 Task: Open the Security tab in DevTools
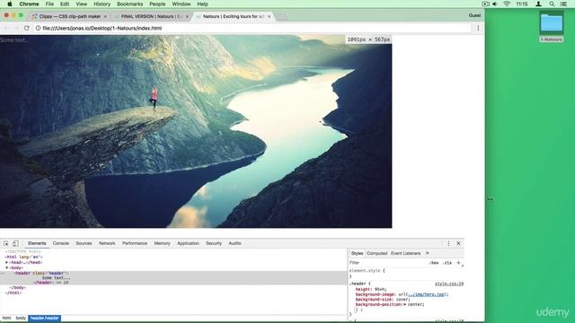[214, 243]
